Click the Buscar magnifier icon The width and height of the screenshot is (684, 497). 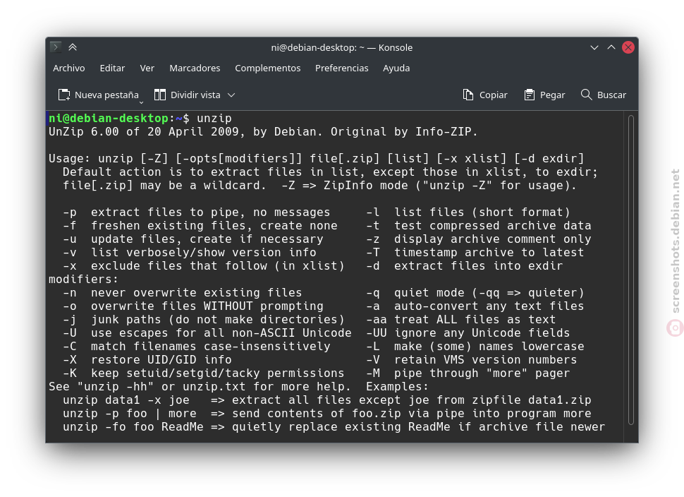pyautogui.click(x=586, y=95)
